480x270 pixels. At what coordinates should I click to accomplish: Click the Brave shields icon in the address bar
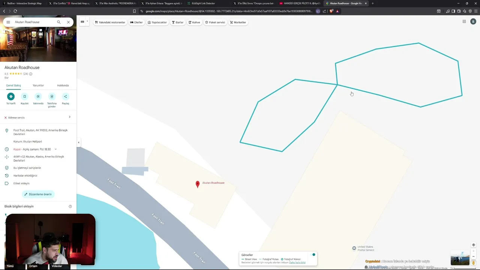point(331,11)
